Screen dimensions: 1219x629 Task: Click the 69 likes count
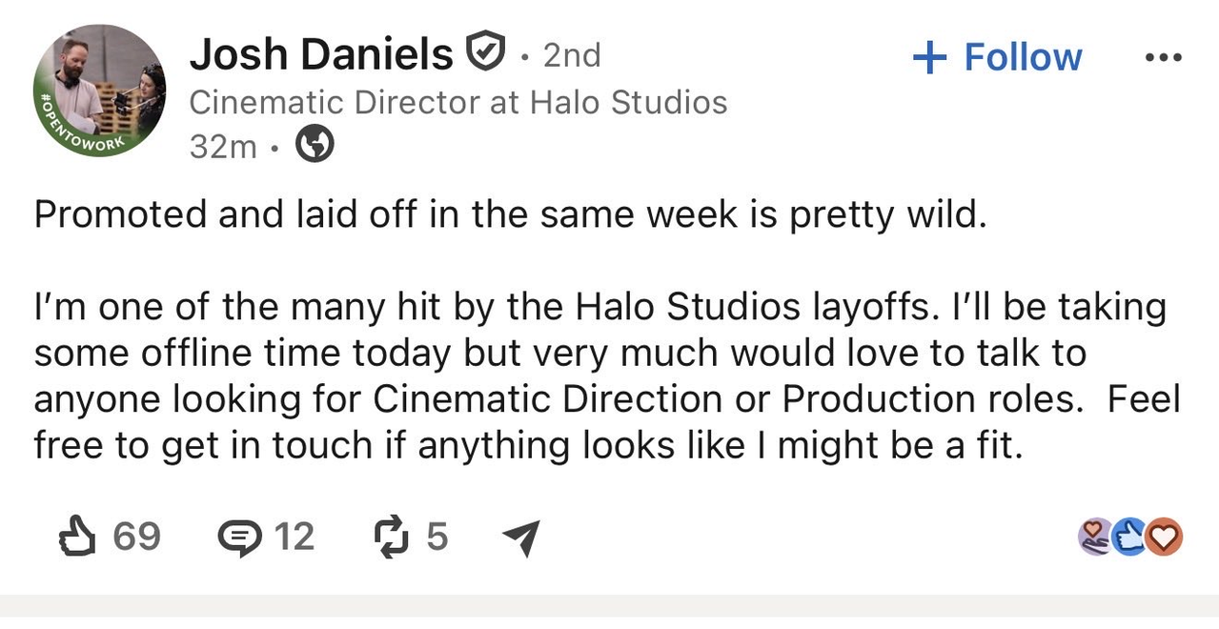(x=137, y=537)
